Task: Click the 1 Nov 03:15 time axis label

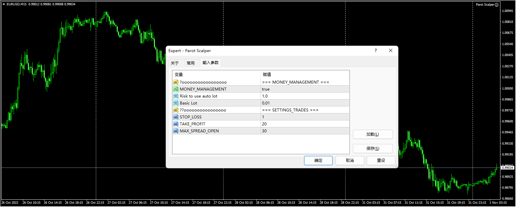Action: pos(498,202)
